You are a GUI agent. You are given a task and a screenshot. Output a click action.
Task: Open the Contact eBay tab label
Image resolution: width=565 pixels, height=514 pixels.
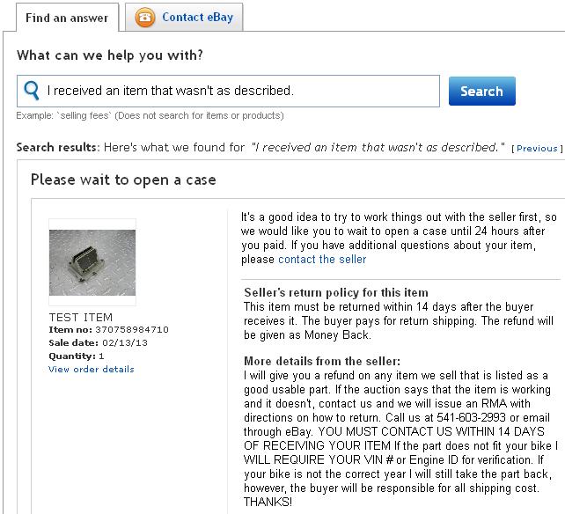[x=197, y=17]
